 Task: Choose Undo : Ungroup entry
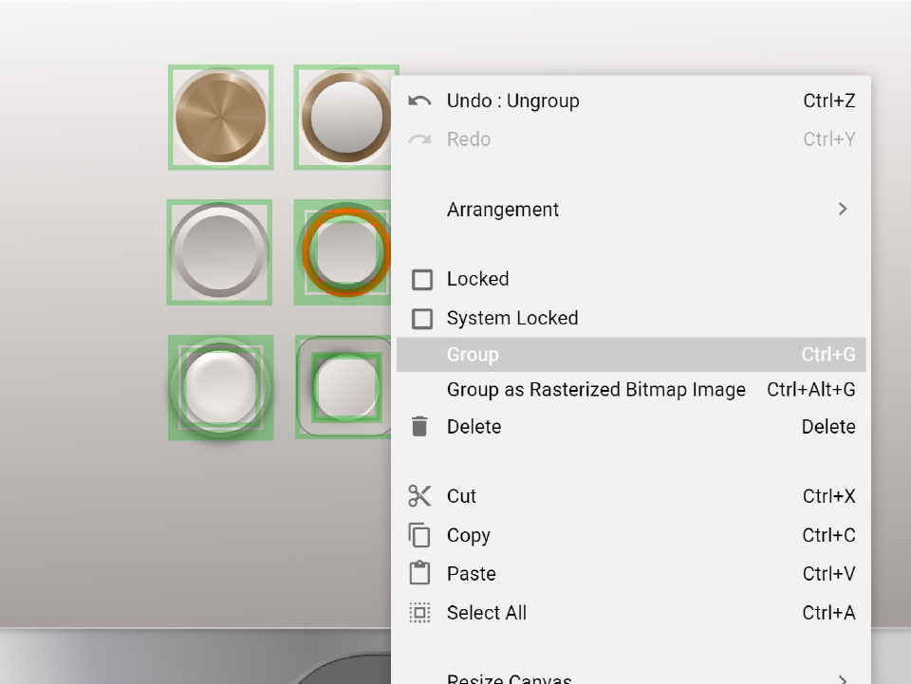(x=512, y=101)
